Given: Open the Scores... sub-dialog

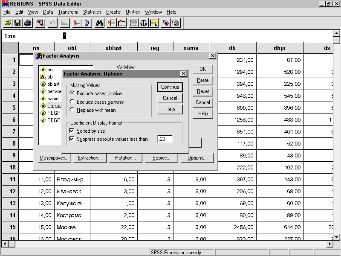Looking at the screenshot, I should pos(162,158).
